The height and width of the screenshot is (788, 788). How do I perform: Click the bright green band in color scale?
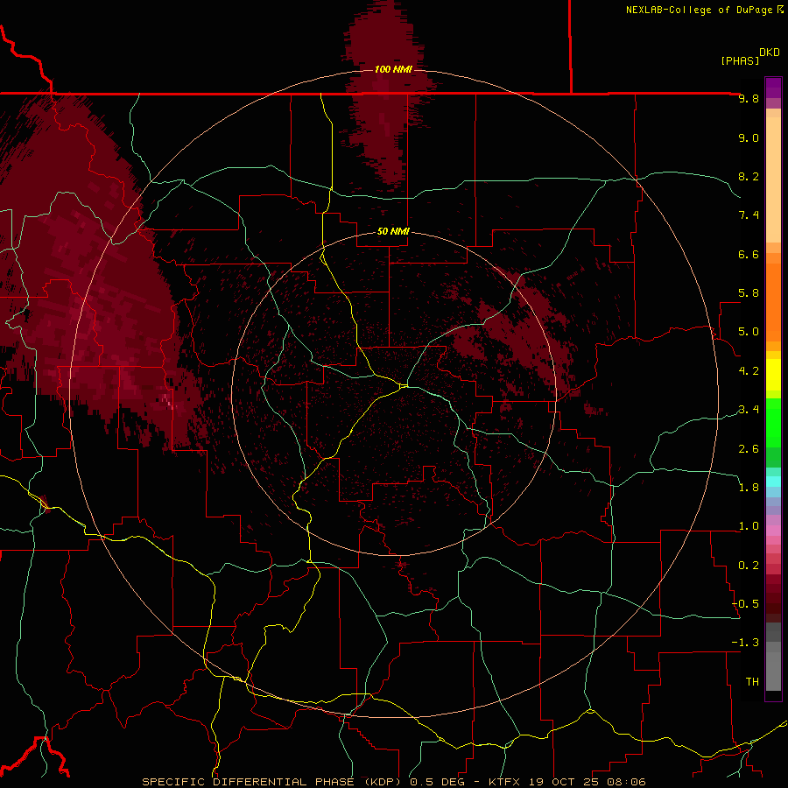[x=773, y=422]
